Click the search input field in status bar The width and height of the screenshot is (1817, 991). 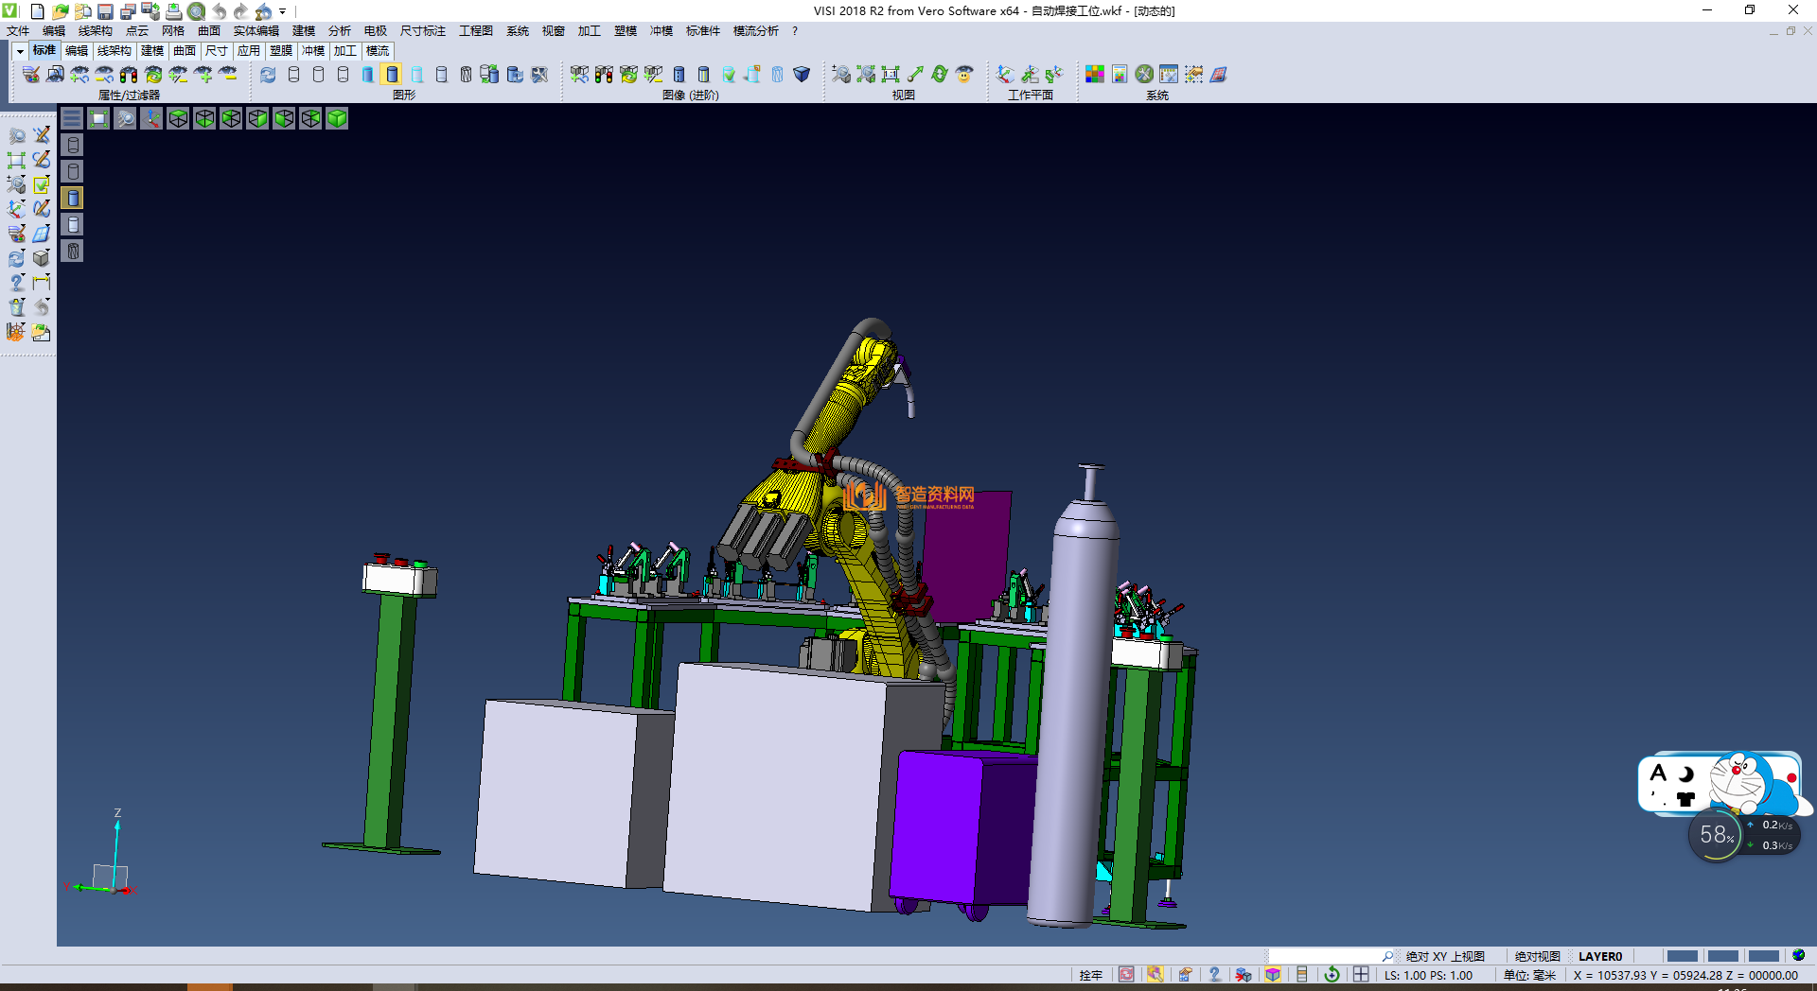point(1325,956)
